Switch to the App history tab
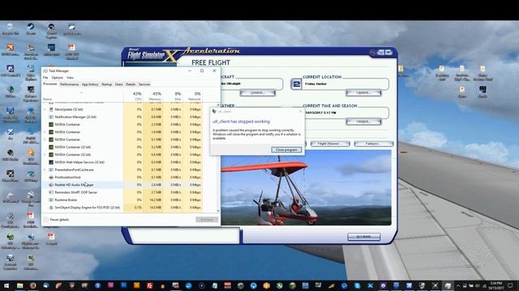The height and width of the screenshot is (291, 519). coord(90,84)
